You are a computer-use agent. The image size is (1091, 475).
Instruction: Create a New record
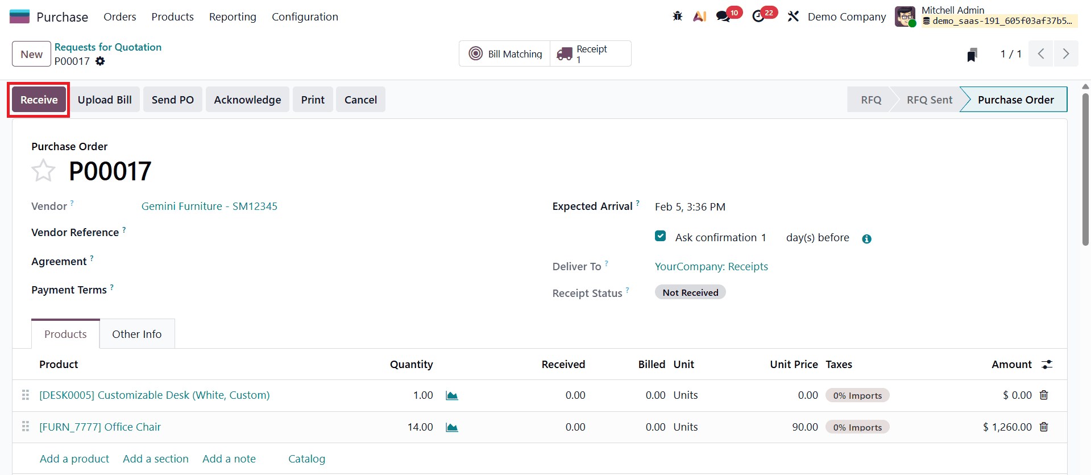(x=32, y=54)
